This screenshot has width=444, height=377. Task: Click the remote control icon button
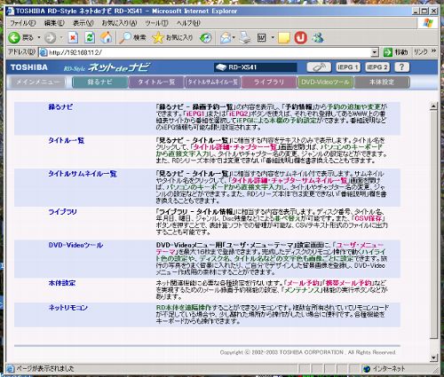coord(319,67)
